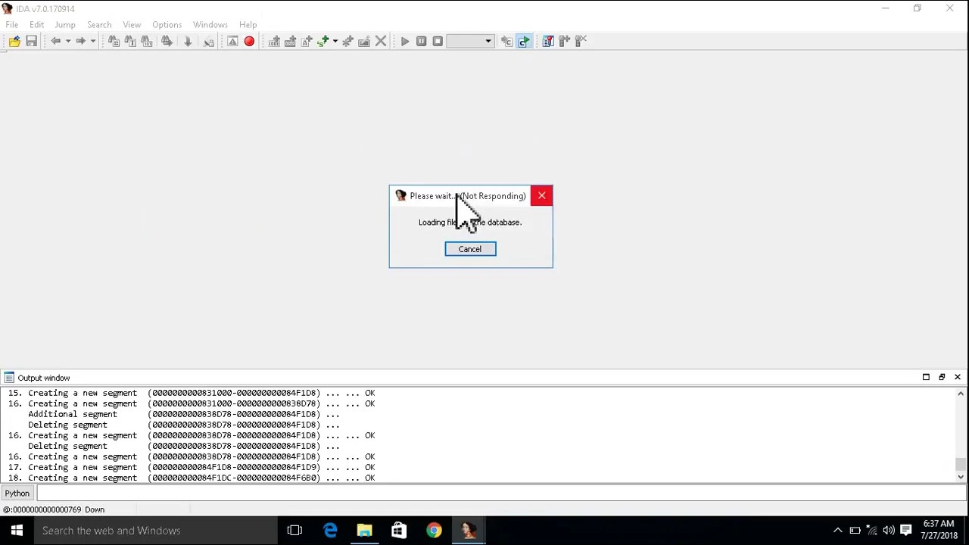The image size is (969, 545).
Task: Click the Save floppy disk icon
Action: click(x=31, y=42)
